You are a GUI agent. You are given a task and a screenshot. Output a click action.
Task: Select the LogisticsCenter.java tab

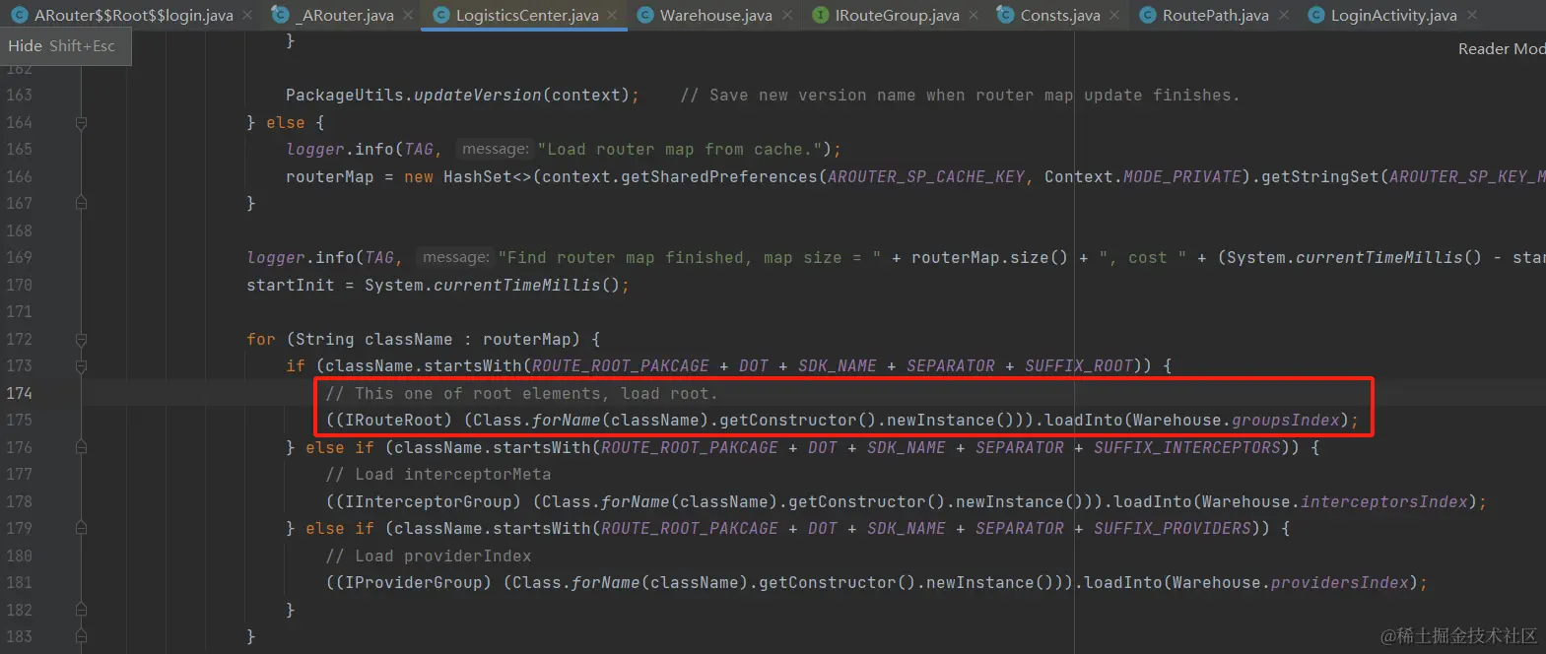click(527, 15)
